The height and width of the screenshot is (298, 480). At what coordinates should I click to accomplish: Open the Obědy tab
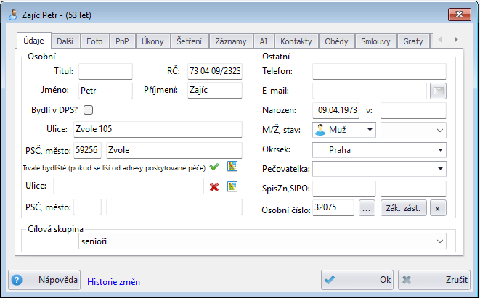click(336, 41)
